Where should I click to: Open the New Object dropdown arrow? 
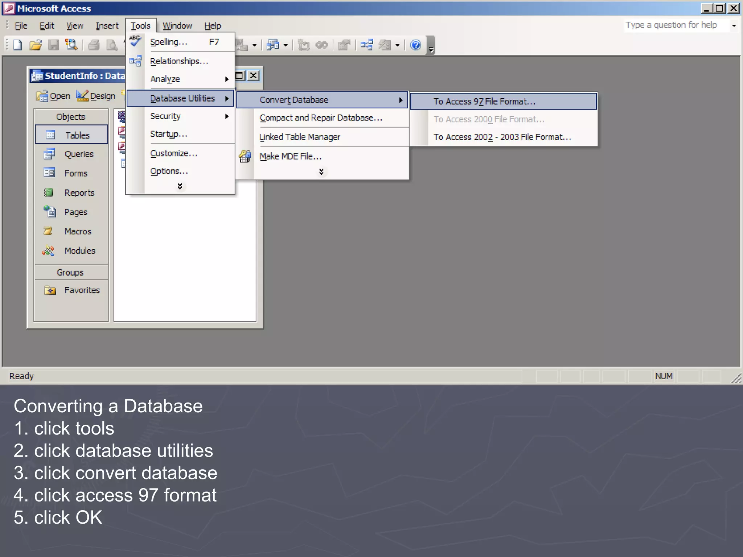[398, 45]
